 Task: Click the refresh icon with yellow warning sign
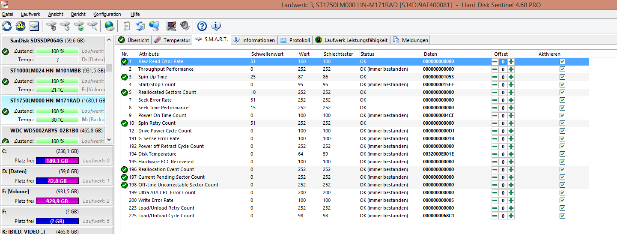point(21,26)
